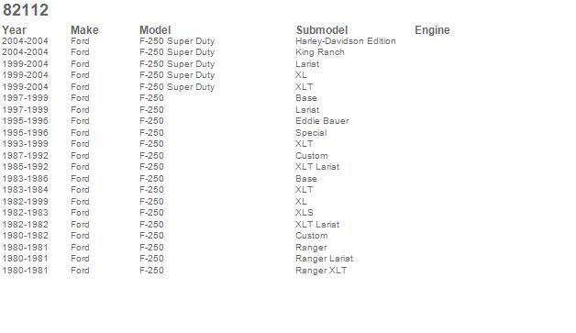Click the Engine column header
The height and width of the screenshot is (333, 576).
(432, 30)
